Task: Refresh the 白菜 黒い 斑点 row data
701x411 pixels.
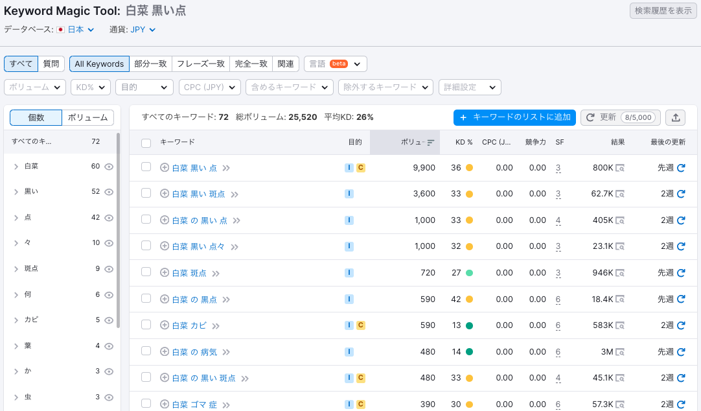Action: pos(681,194)
